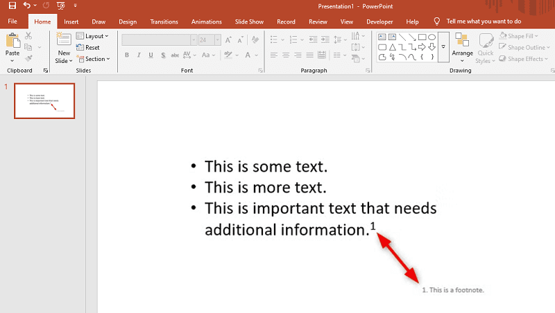Click the Save icon in the title bar
555x313 pixels.
(12, 6)
